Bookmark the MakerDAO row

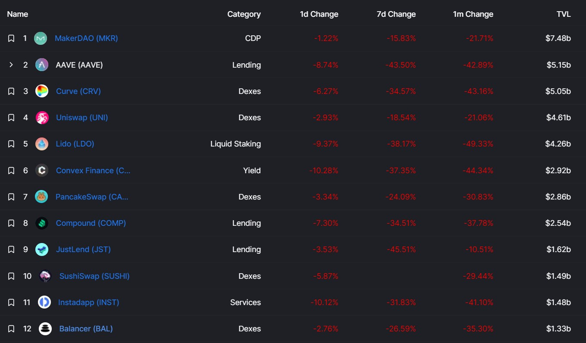[x=11, y=38]
